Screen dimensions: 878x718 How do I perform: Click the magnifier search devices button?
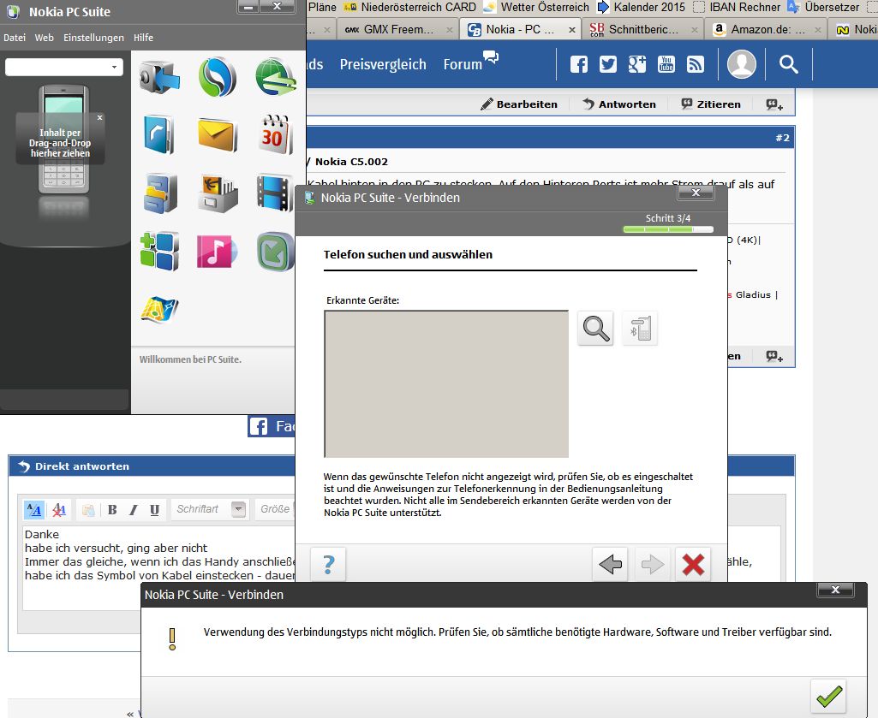(595, 329)
